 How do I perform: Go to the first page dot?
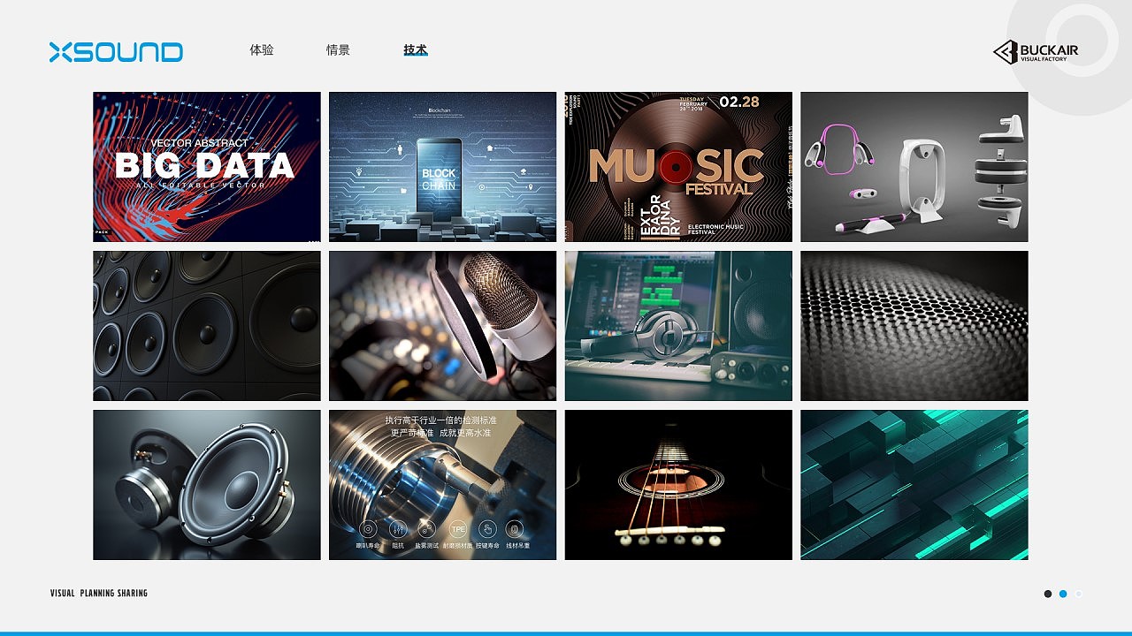point(1048,594)
